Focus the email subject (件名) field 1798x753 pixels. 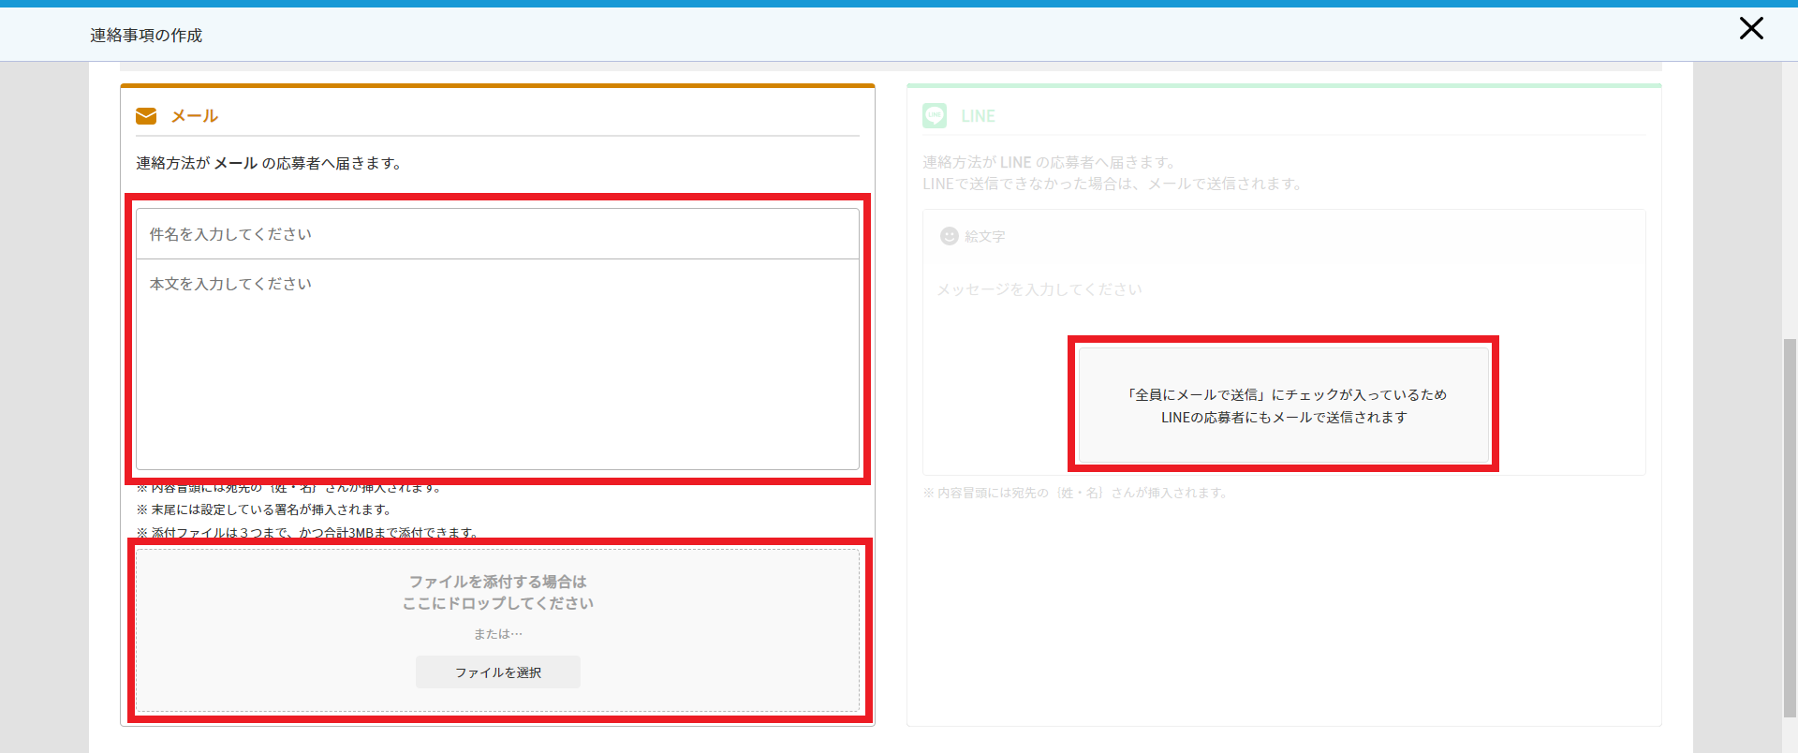click(x=496, y=234)
